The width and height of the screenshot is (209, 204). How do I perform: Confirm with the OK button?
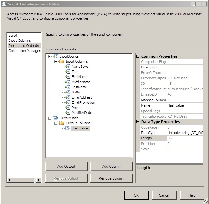click(136, 195)
